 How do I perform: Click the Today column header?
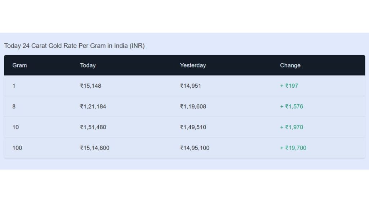pyautogui.click(x=88, y=65)
